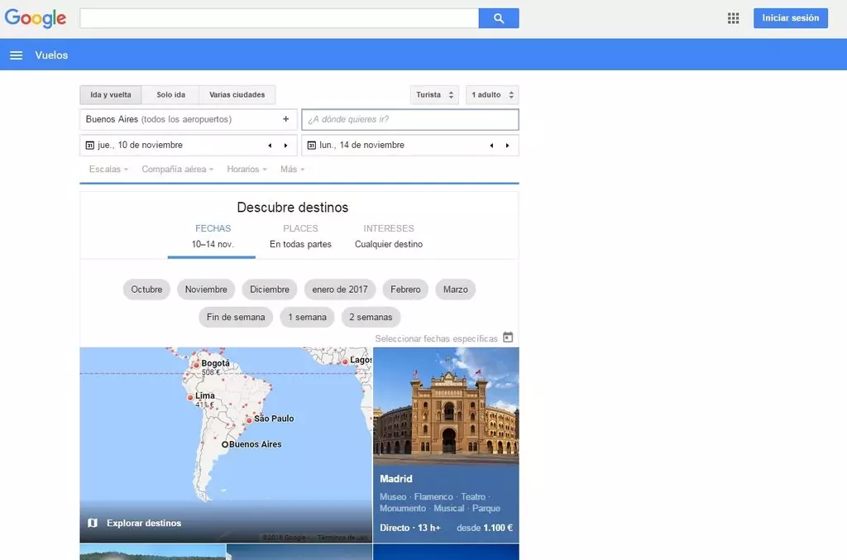Open calendar icon beside Seleccionar fechas específicas
This screenshot has width=847, height=560.
508,337
